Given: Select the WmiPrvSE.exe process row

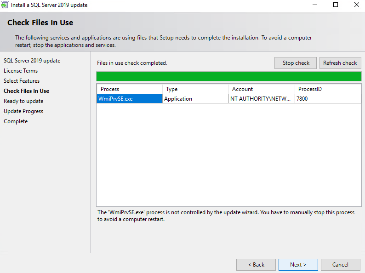Looking at the screenshot, I should (229, 99).
